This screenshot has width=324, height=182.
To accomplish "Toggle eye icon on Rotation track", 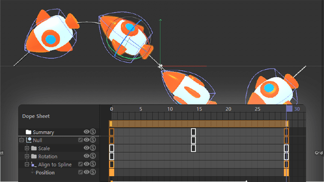I will tap(86, 156).
